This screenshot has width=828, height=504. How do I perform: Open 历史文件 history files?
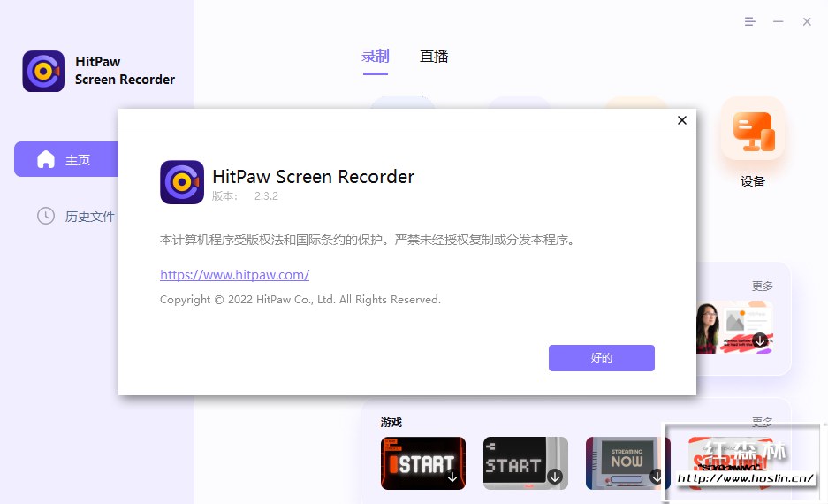click(76, 216)
